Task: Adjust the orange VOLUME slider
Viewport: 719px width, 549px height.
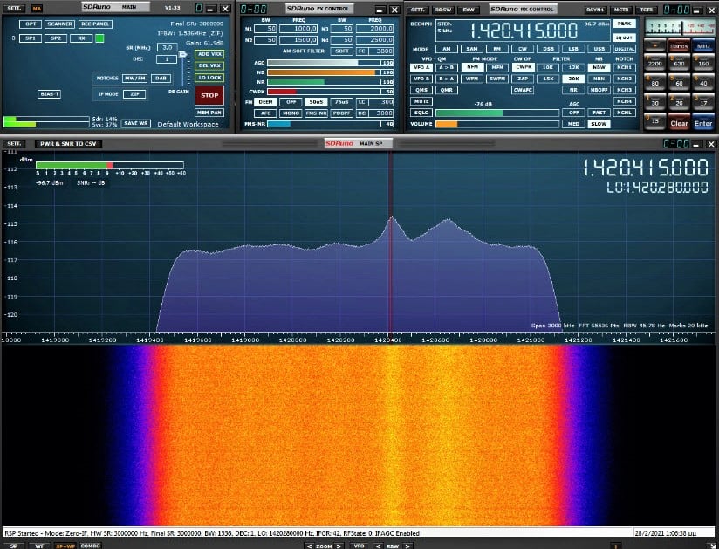Action: tap(447, 124)
